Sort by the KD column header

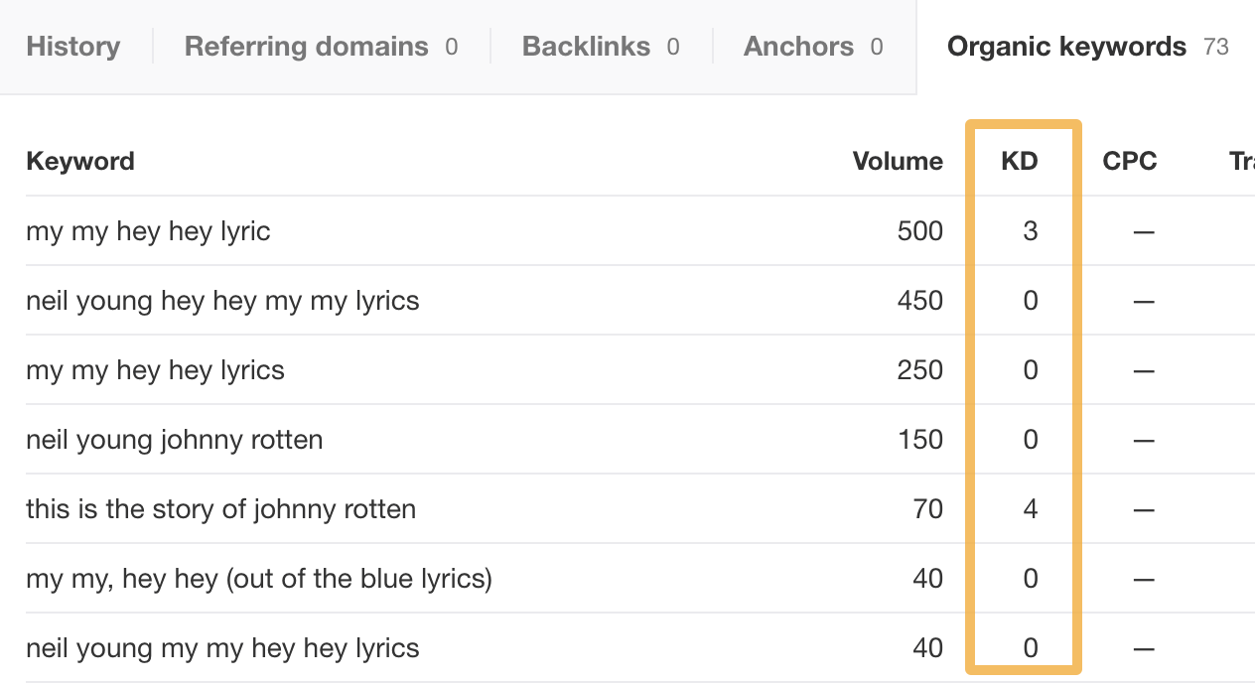tap(1020, 161)
